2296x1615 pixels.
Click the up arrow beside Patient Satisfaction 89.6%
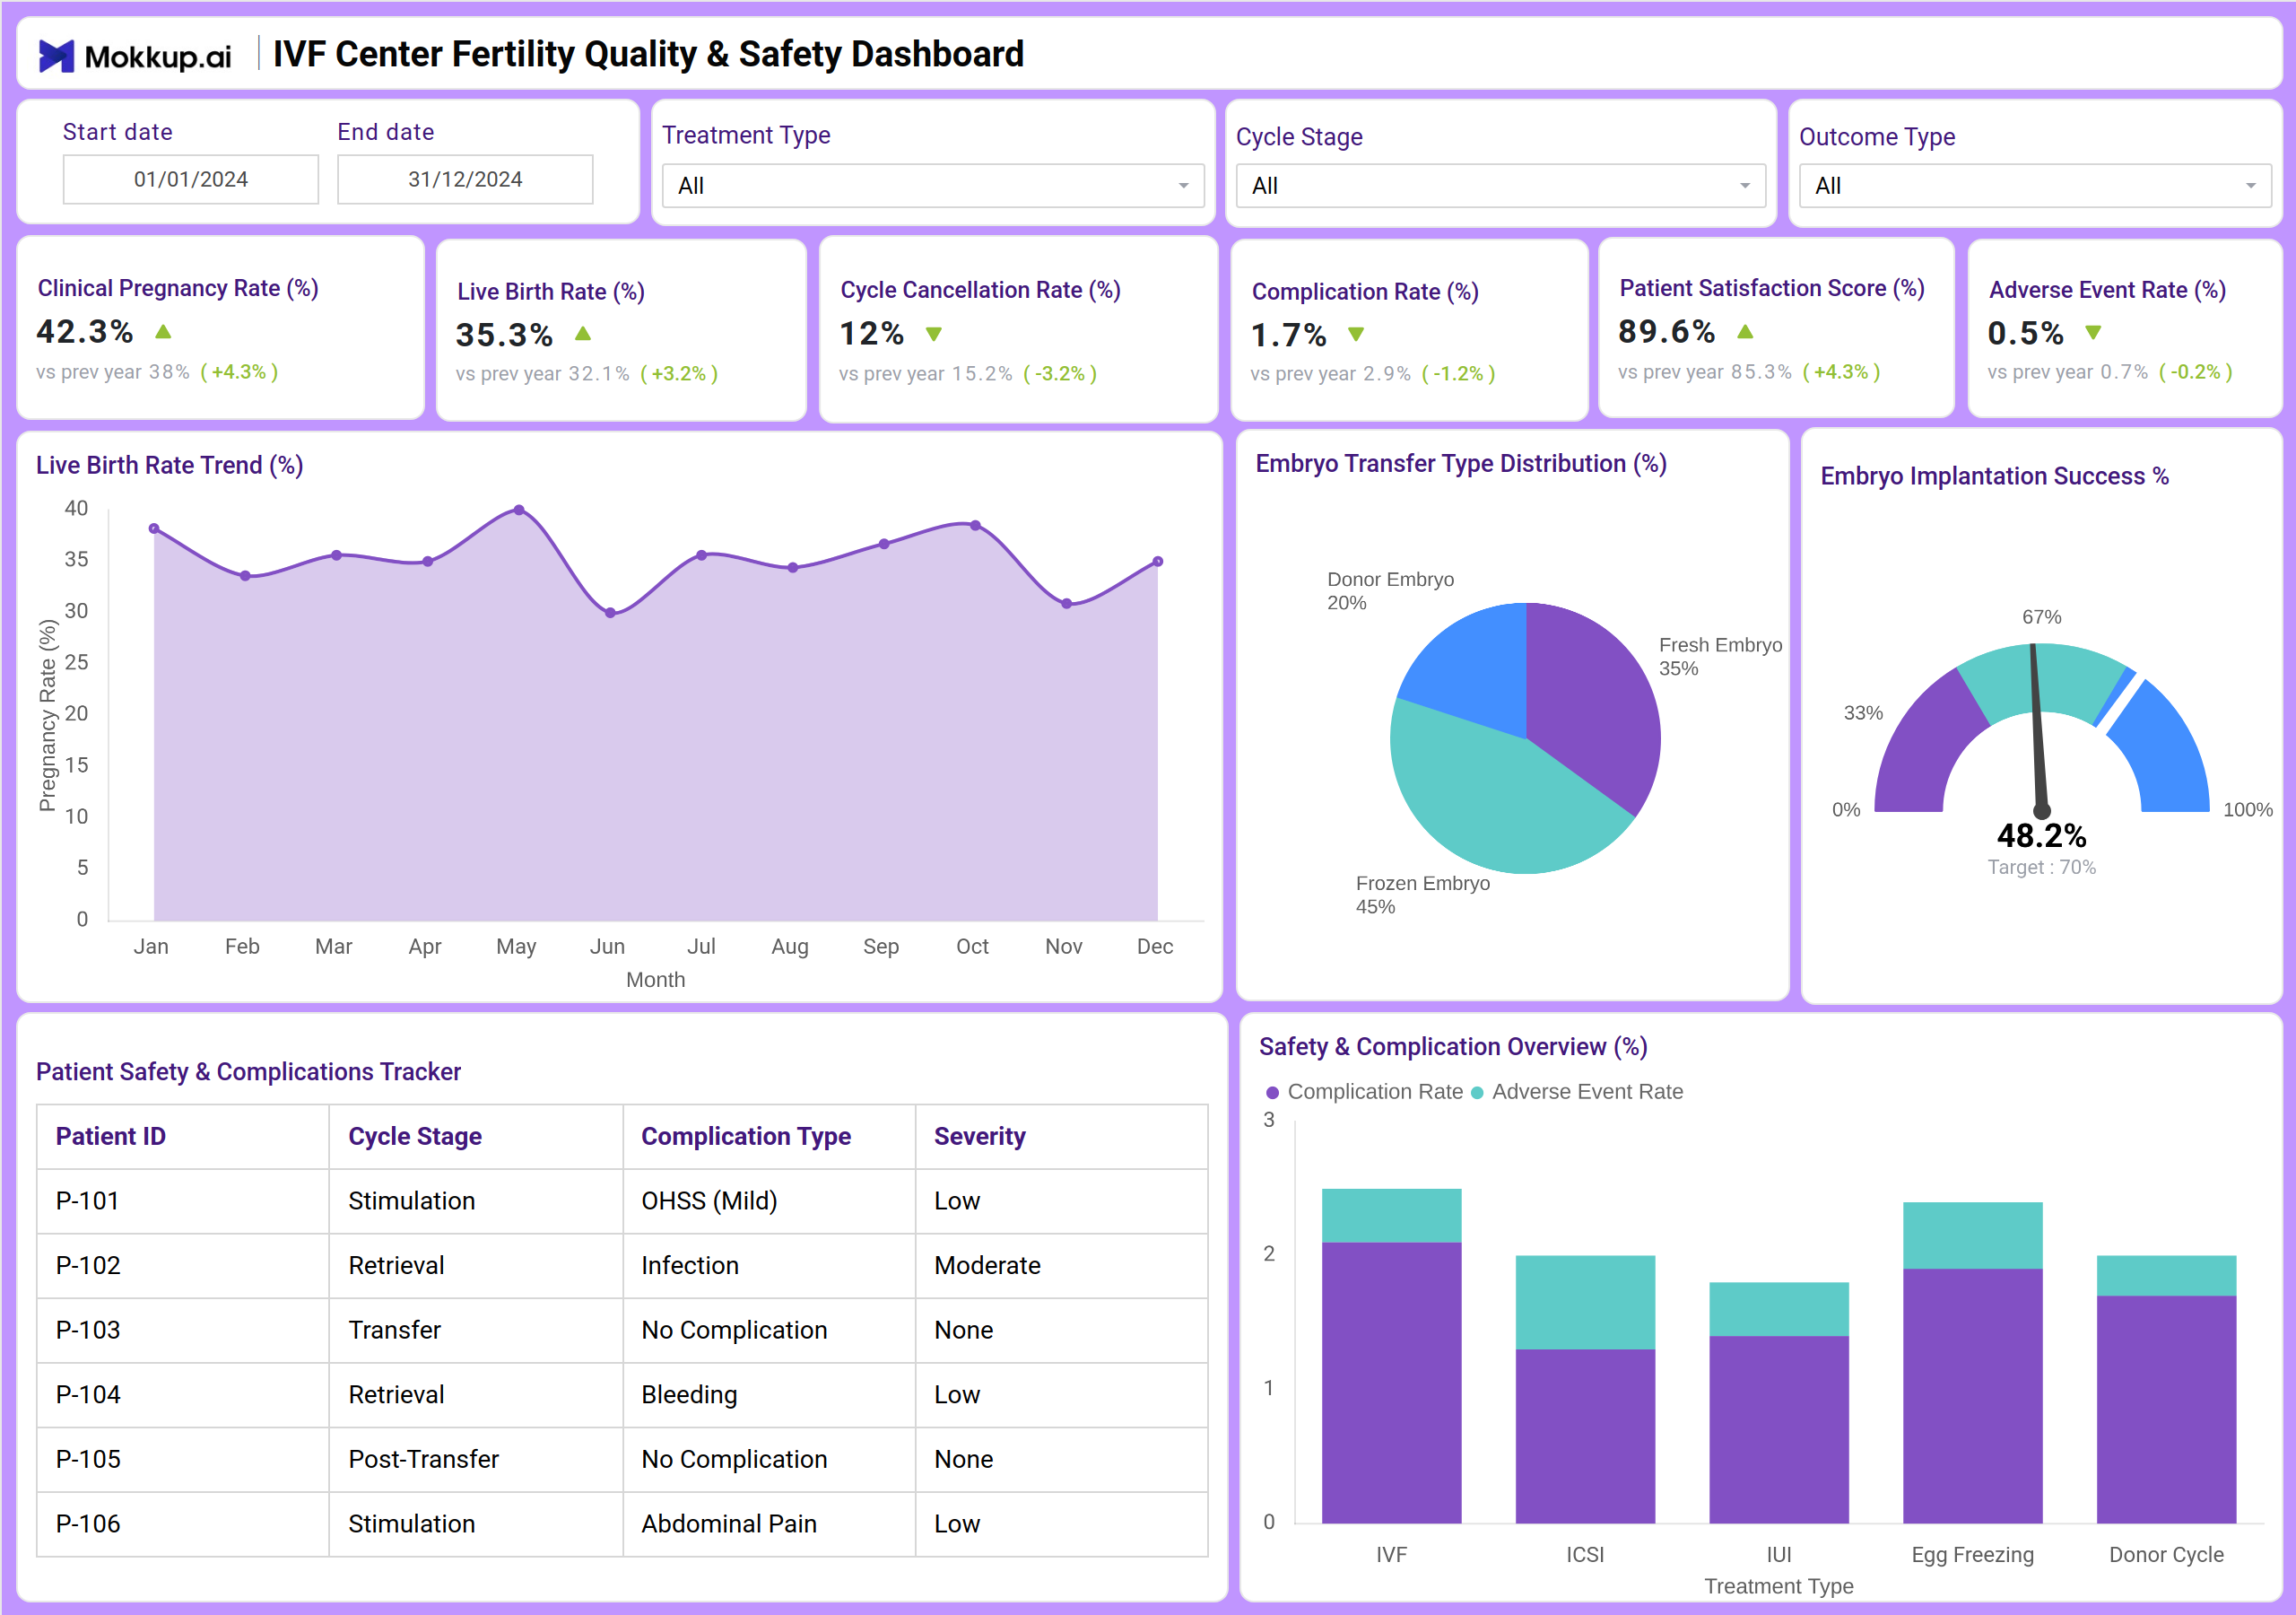point(1745,331)
